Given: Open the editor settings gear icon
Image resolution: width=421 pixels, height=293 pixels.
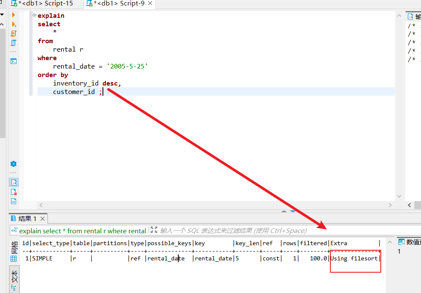Looking at the screenshot, I should click(x=14, y=164).
